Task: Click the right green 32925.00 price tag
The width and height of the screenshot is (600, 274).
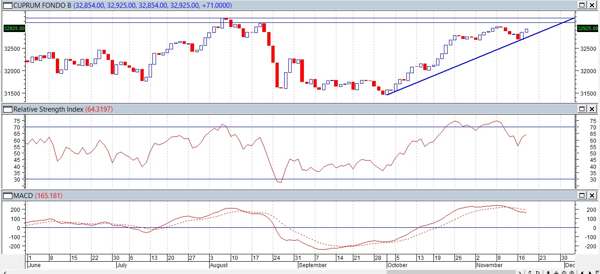Action: click(x=587, y=28)
